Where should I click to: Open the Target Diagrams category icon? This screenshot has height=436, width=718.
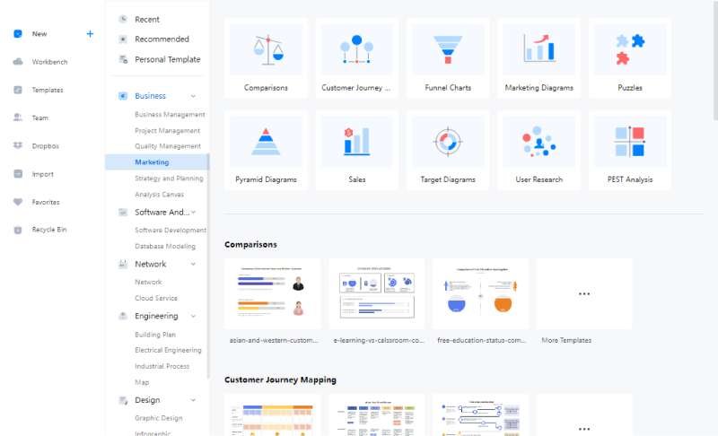(448, 142)
